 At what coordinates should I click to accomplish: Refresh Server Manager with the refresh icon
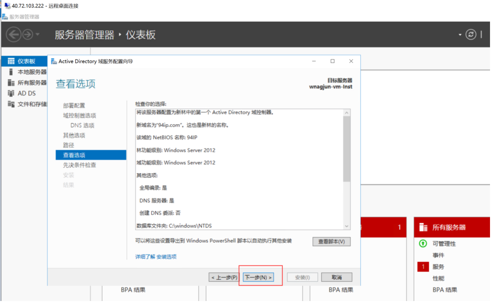pyautogui.click(x=470, y=34)
